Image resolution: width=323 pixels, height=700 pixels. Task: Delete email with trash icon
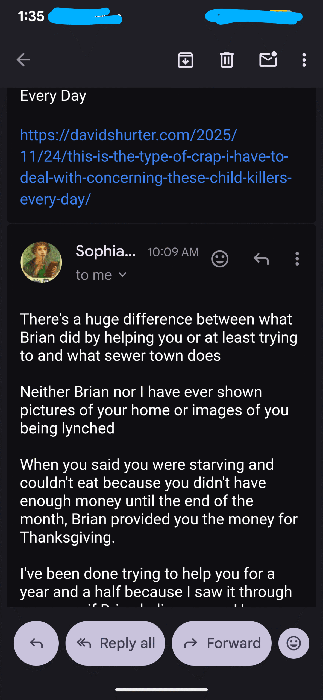point(227,60)
